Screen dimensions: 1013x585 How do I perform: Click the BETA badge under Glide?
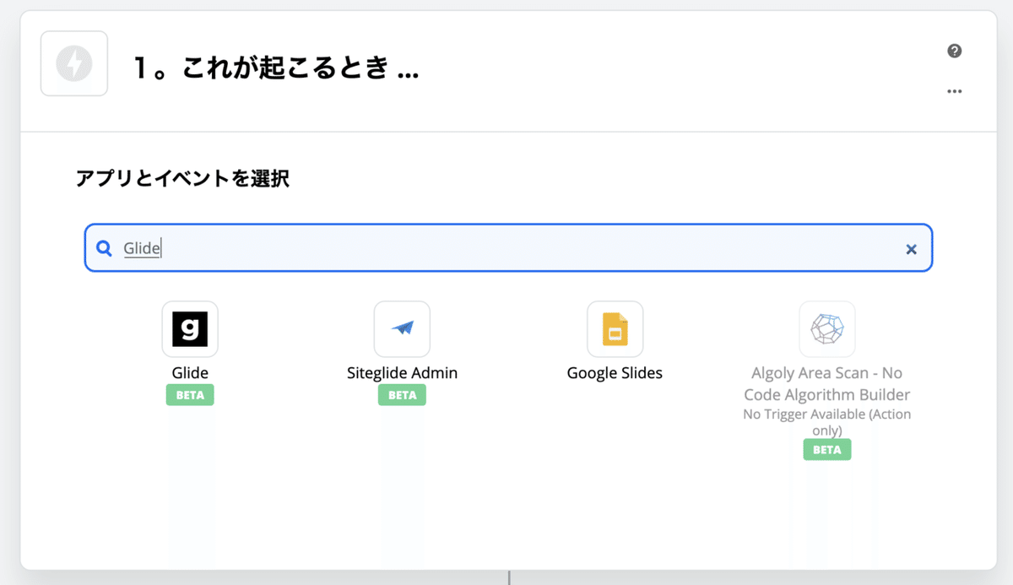190,394
